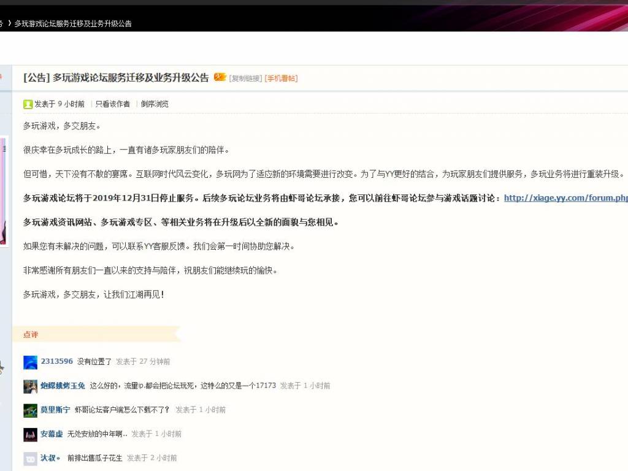
Task: Click the line about 联系YY客服反馈
Action: (x=159, y=247)
